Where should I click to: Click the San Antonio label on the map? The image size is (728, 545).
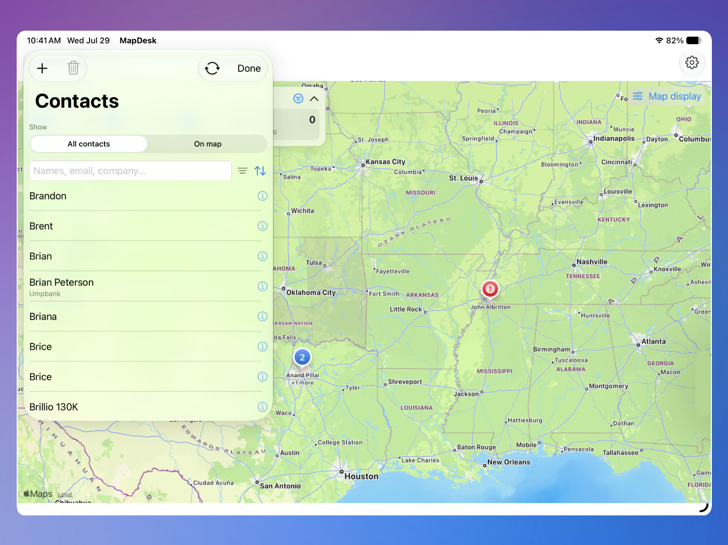[280, 486]
